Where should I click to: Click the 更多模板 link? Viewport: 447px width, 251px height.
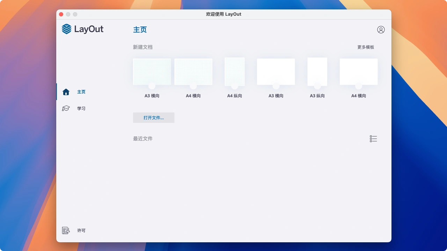(366, 47)
